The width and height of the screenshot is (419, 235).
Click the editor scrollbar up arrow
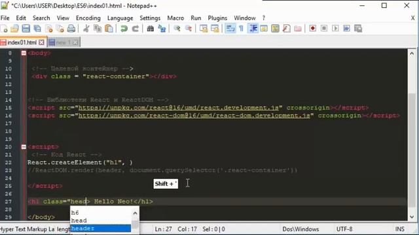(412, 54)
